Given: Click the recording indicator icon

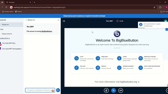Looking at the screenshot, I should coord(117,21).
